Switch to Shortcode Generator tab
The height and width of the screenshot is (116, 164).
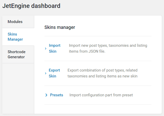pos(18,54)
